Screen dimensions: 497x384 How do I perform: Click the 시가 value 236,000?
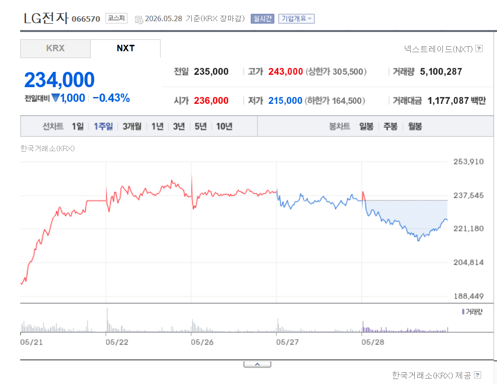pyautogui.click(x=211, y=101)
